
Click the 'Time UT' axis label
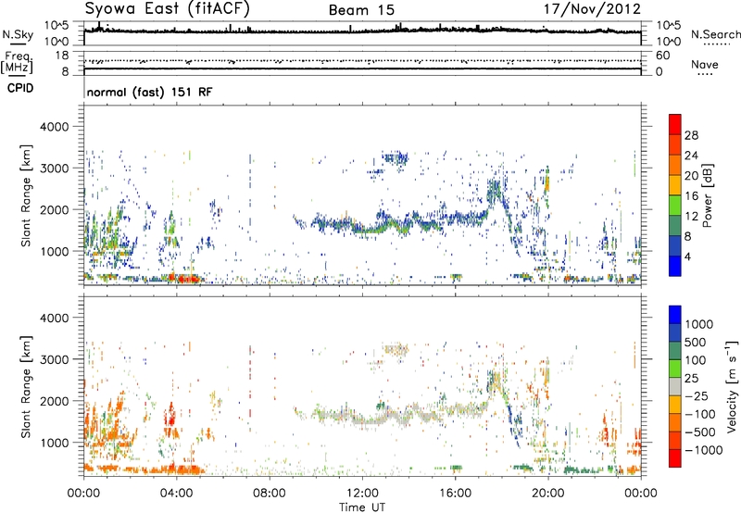click(362, 507)
